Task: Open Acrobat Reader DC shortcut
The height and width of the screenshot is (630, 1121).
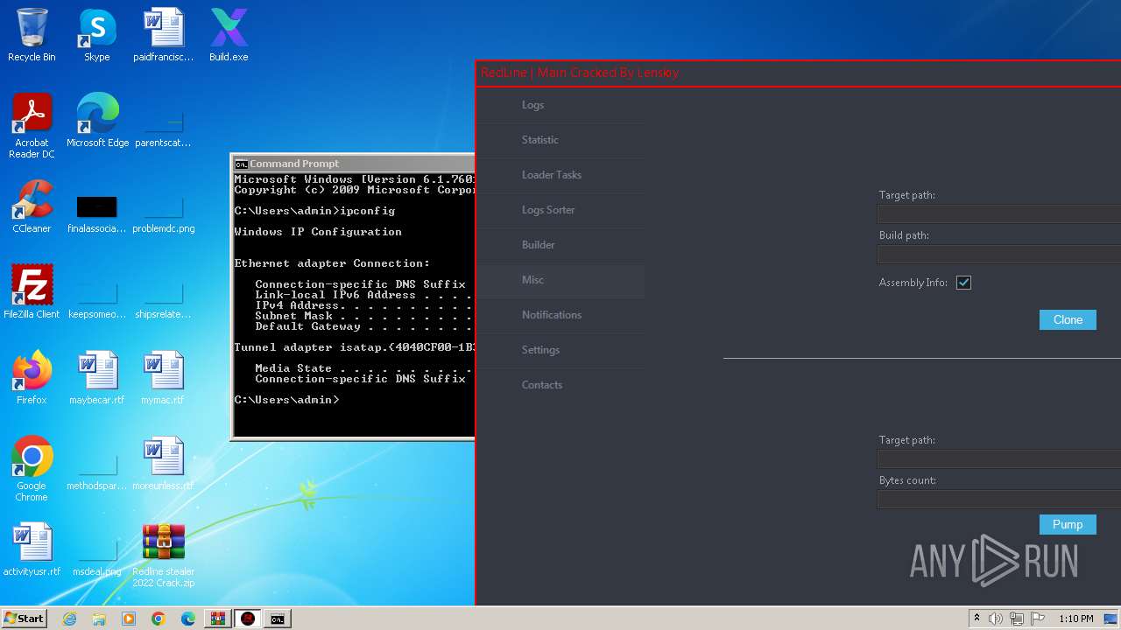Action: coord(32,126)
